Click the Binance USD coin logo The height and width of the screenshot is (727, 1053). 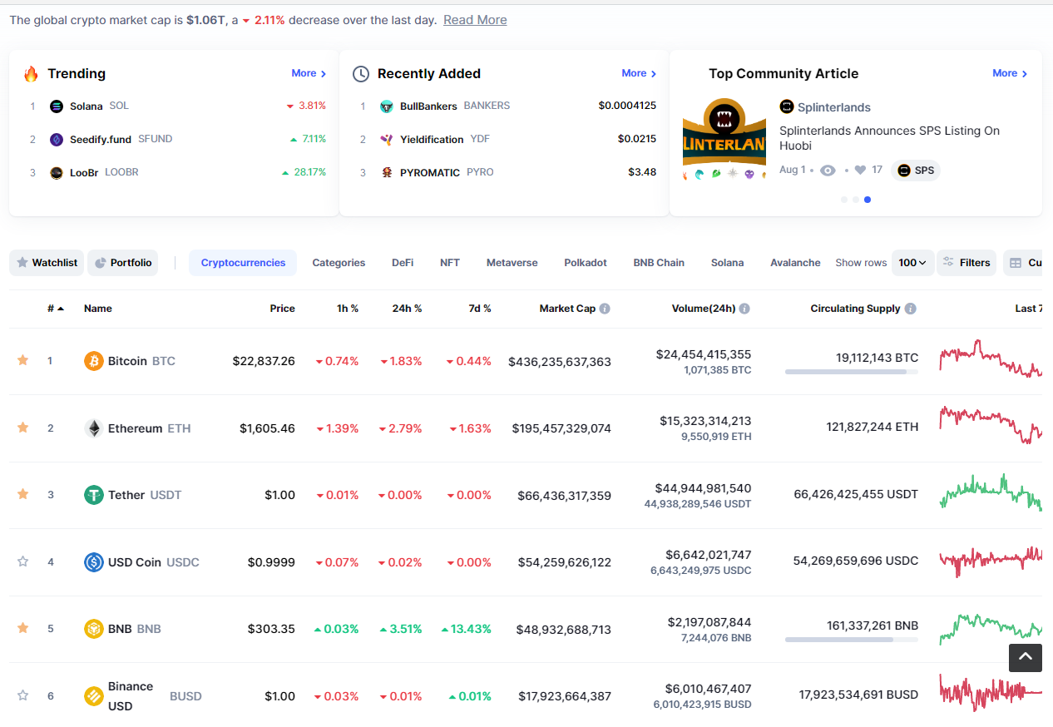94,696
